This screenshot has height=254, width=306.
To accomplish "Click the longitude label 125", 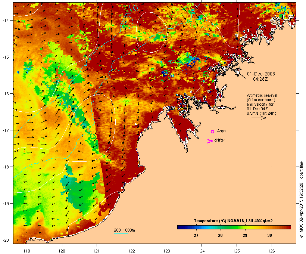I will pos(237,251).
